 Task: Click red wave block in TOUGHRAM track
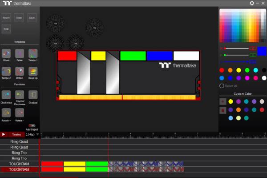coord(146,170)
